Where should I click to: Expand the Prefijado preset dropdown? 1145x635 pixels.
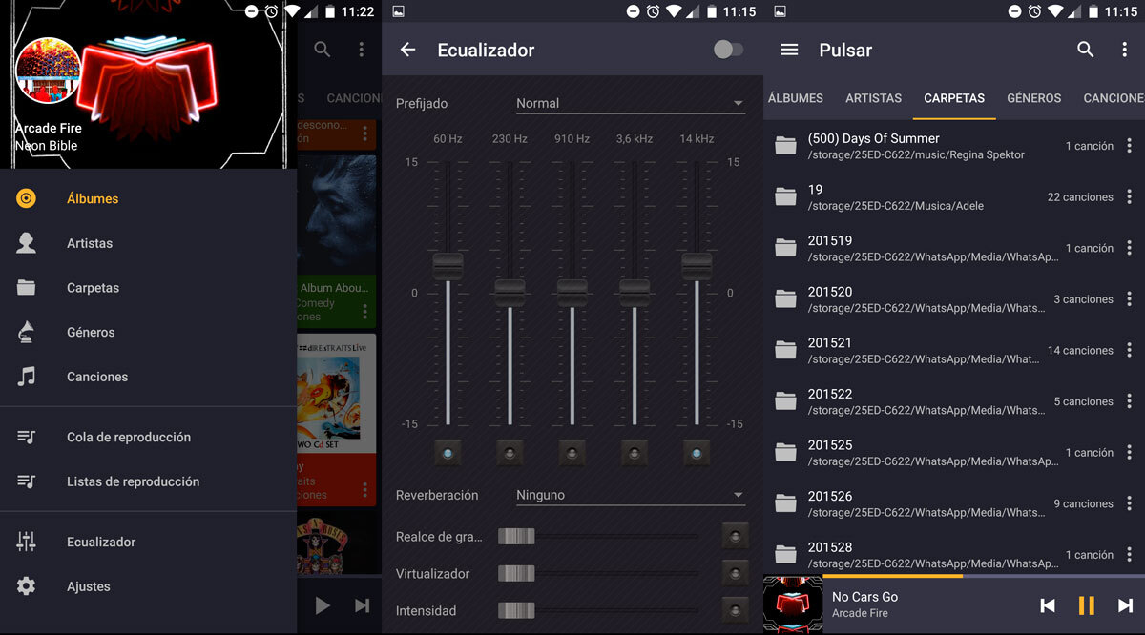point(630,103)
